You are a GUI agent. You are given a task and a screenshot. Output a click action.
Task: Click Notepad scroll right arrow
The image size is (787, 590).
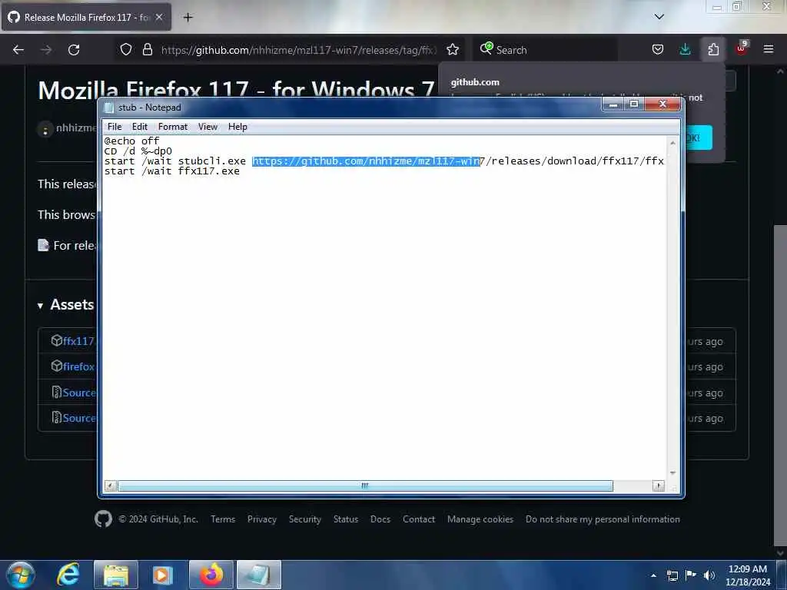coord(658,486)
